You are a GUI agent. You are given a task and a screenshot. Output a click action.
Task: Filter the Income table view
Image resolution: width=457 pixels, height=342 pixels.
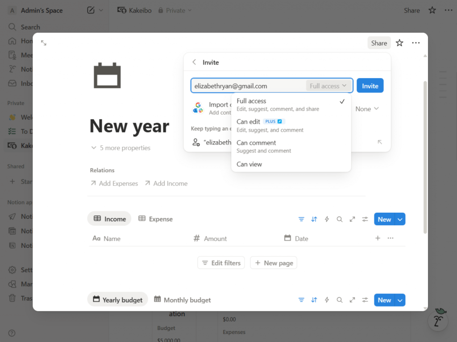click(x=301, y=219)
